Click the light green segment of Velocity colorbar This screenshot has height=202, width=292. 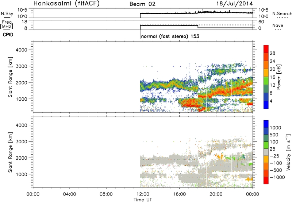point(266,145)
